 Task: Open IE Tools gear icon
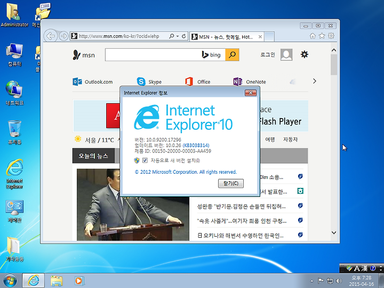pyautogui.click(x=331, y=36)
